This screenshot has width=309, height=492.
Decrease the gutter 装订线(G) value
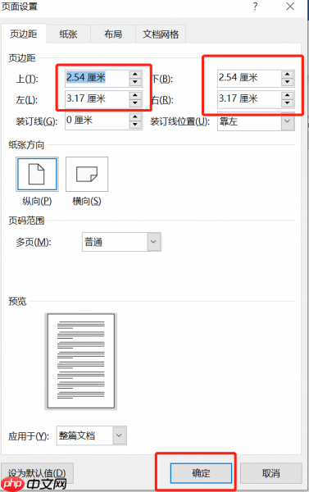(135, 125)
